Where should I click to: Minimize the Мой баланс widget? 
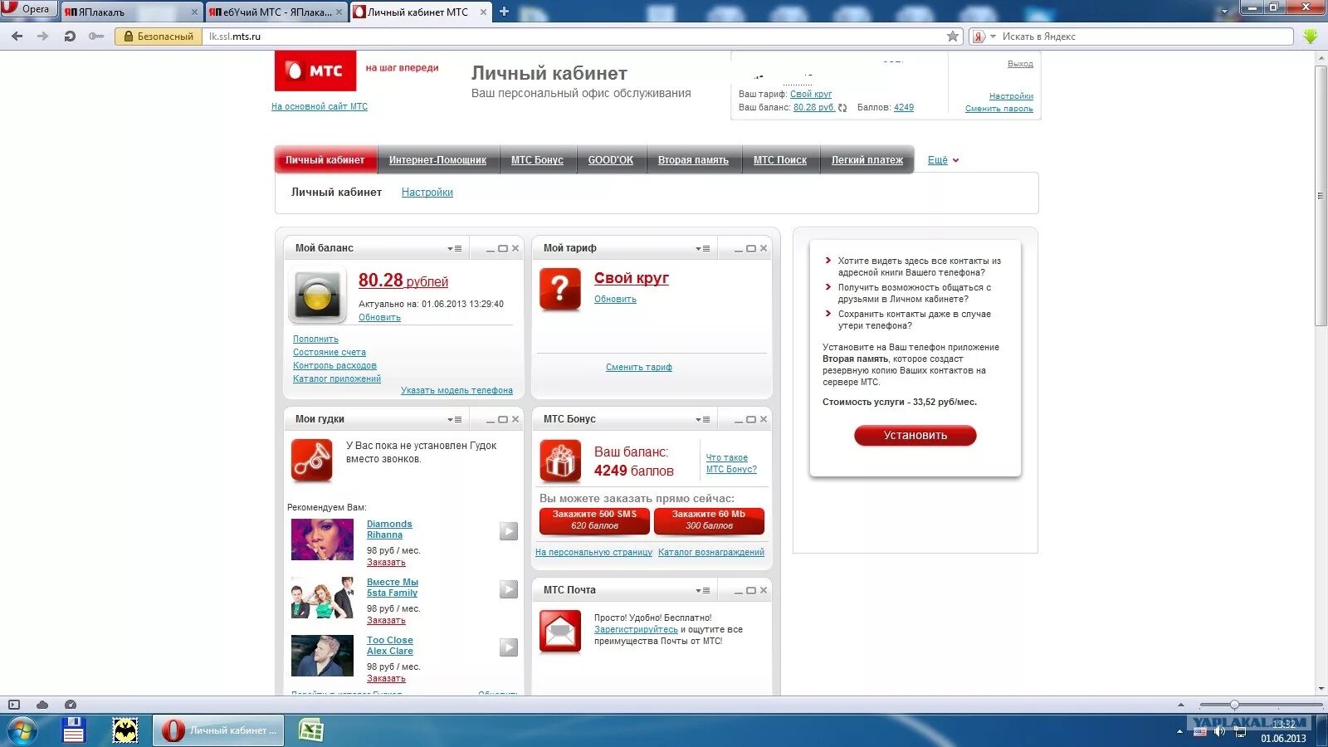[490, 249]
